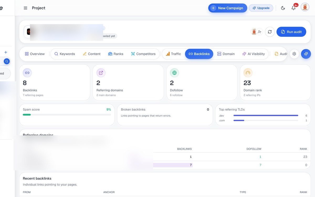Click the Overview tab grid icon

27,54
